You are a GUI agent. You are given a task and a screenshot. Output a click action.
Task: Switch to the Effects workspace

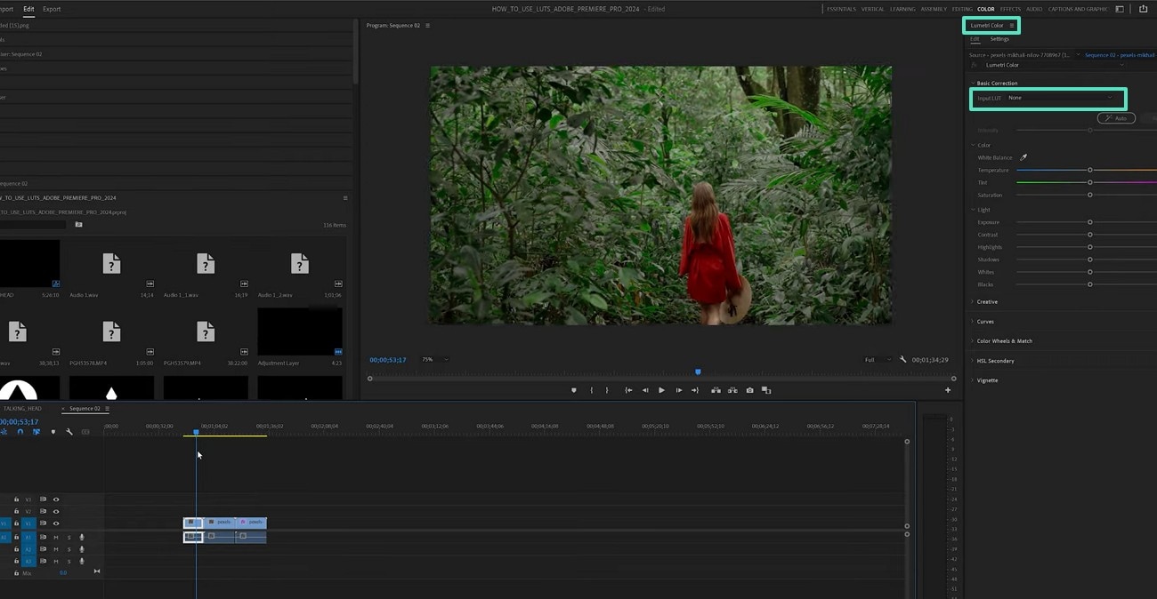click(1010, 9)
